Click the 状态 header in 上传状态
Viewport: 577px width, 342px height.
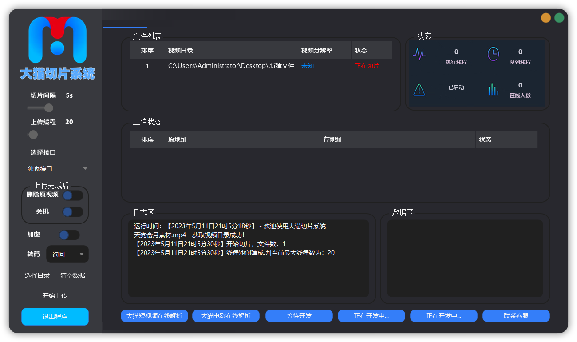coord(494,139)
